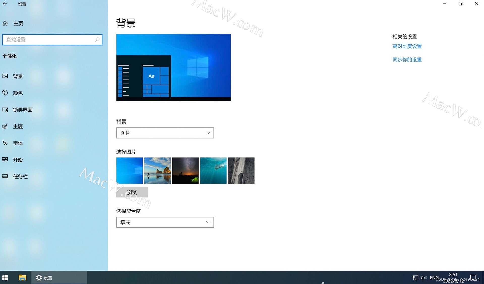This screenshot has width=484, height=284.
Task: Expand the 背景 dropdown showing 图片
Action: tap(165, 133)
